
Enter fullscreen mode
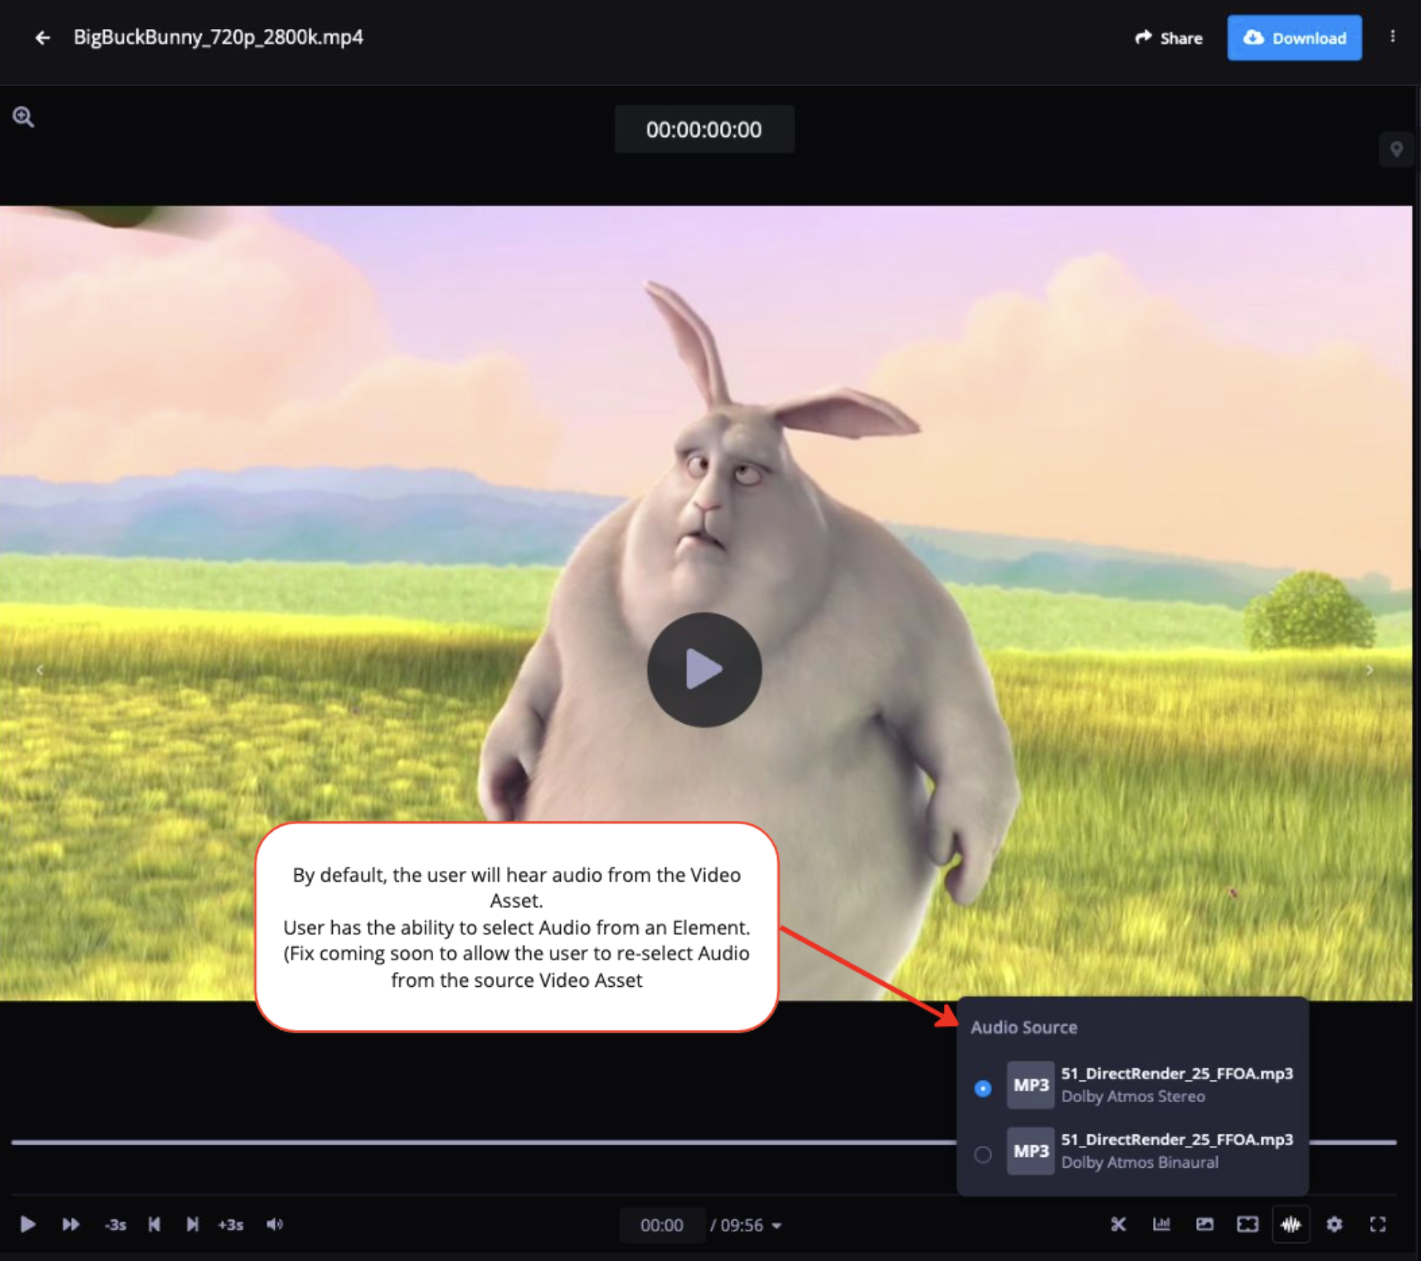1377,1224
